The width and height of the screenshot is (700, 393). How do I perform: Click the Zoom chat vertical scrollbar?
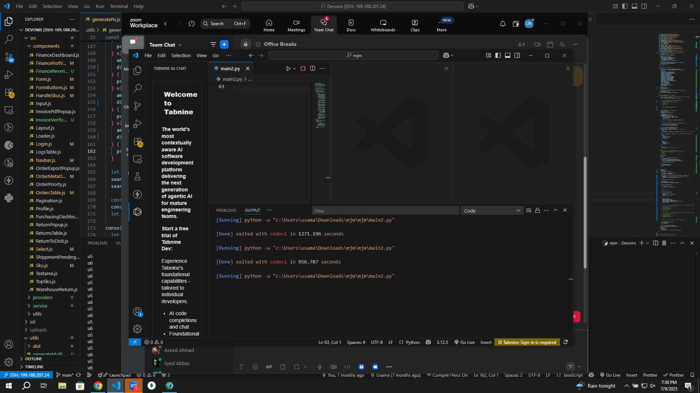point(585,213)
